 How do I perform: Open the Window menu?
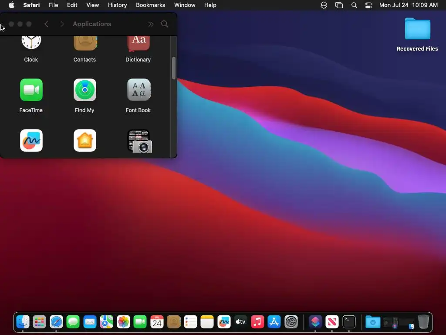coord(185,5)
